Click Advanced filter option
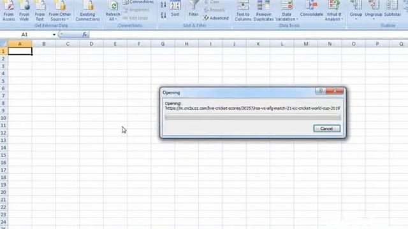This screenshot has width=408, height=229. (x=216, y=18)
